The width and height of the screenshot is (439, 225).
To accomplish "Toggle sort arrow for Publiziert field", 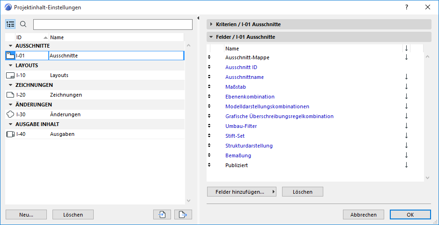I will point(406,165).
